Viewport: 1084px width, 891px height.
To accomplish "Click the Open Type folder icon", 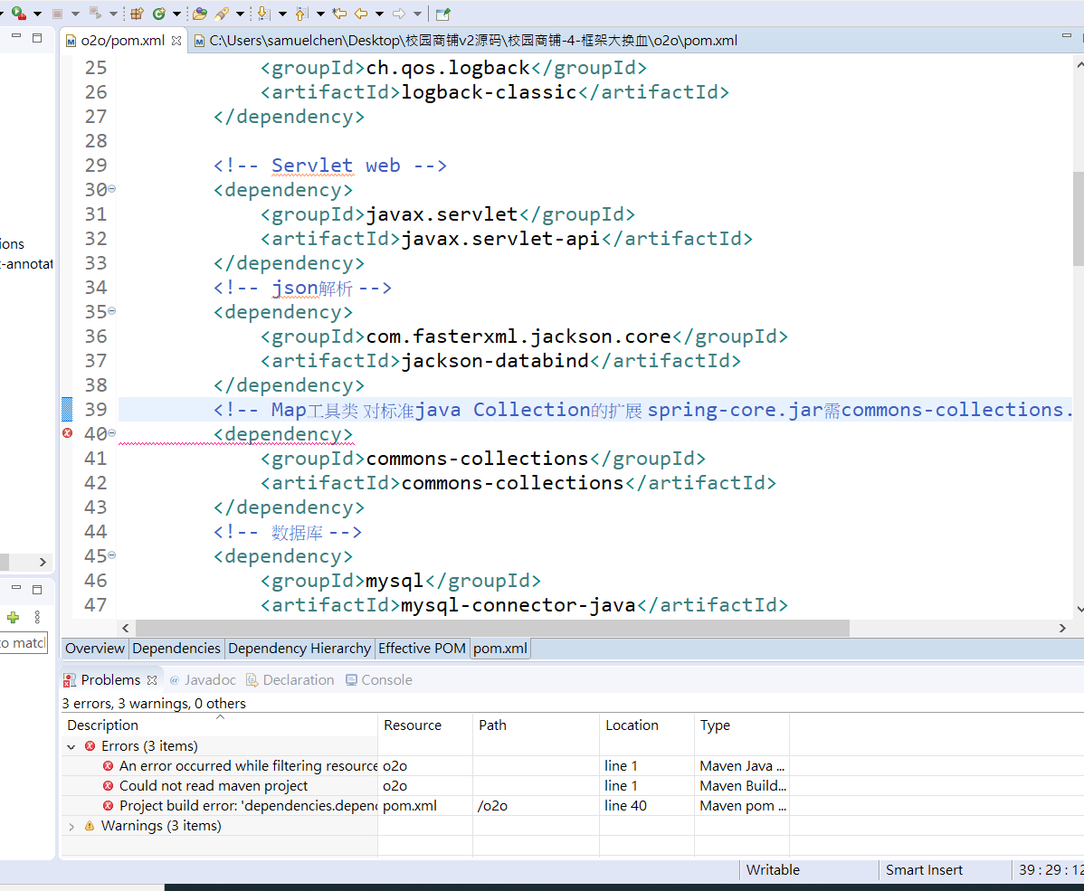I will point(200,14).
